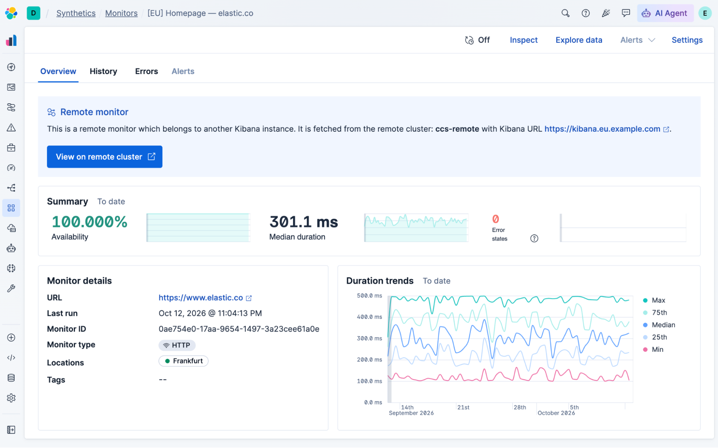Open the Discover compass icon in sidebar
Viewport: 718px width, 448px height.
pos(11,67)
